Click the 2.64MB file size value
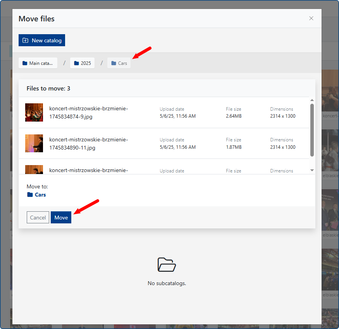The width and height of the screenshot is (339, 329). pos(234,116)
